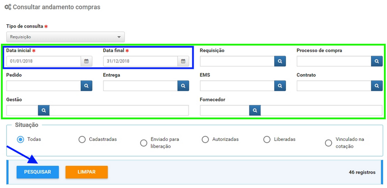
Task: Click the Pedido search magnifier icon
Action: (86, 86)
